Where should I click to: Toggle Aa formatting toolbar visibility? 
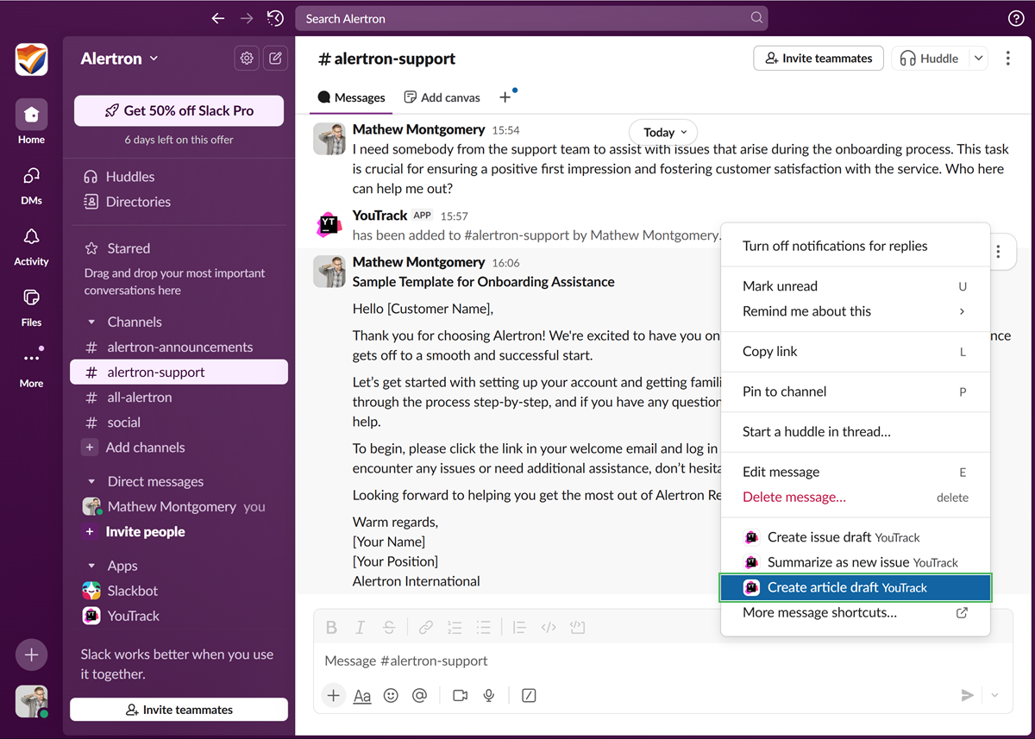click(362, 695)
